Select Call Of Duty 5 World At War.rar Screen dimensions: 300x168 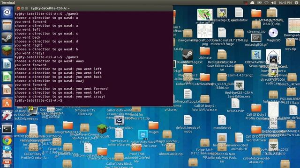[205, 99]
